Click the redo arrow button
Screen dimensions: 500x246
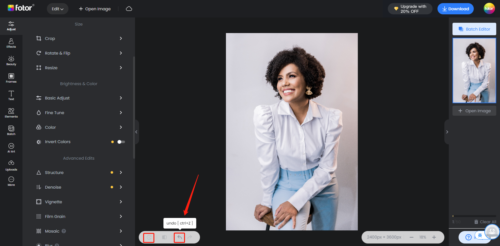[x=190, y=237]
